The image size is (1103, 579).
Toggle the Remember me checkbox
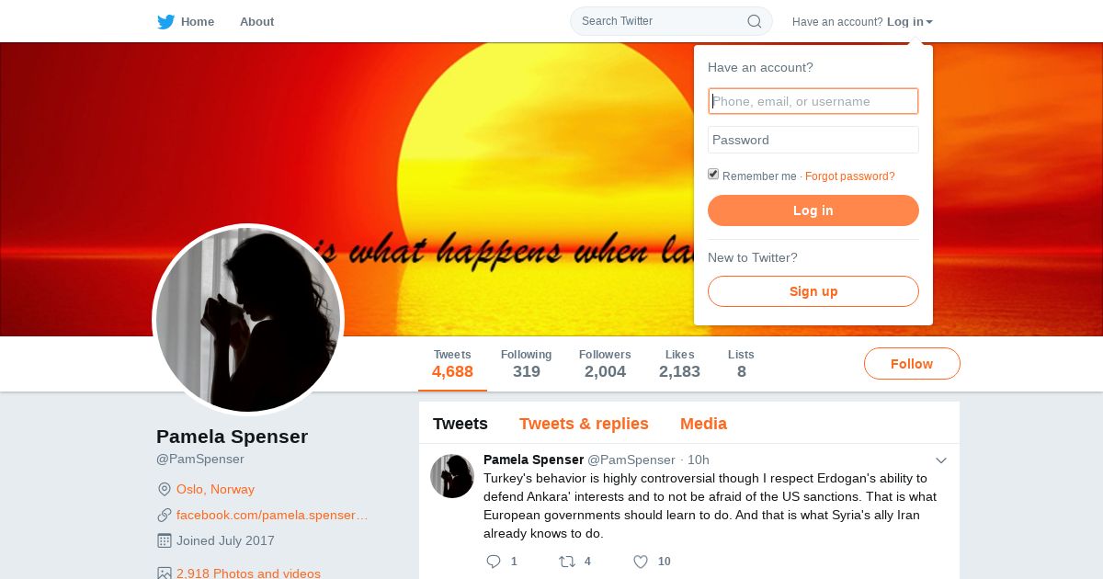tap(713, 174)
